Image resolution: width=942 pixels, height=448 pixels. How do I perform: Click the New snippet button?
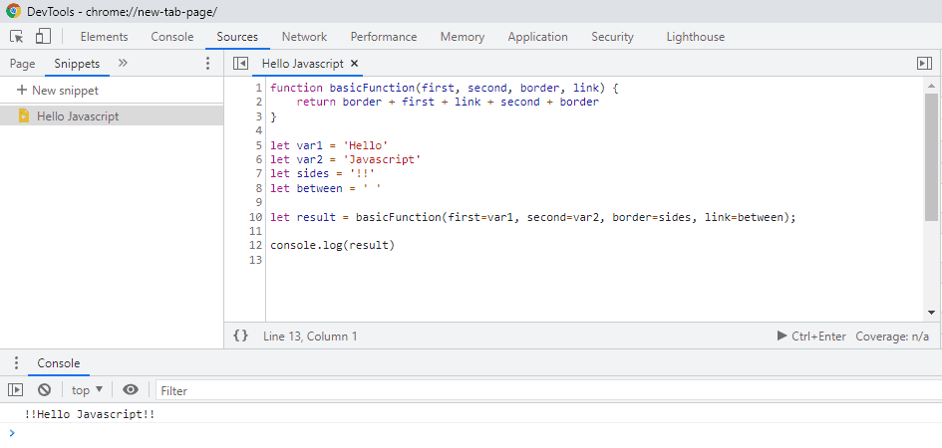click(x=58, y=91)
